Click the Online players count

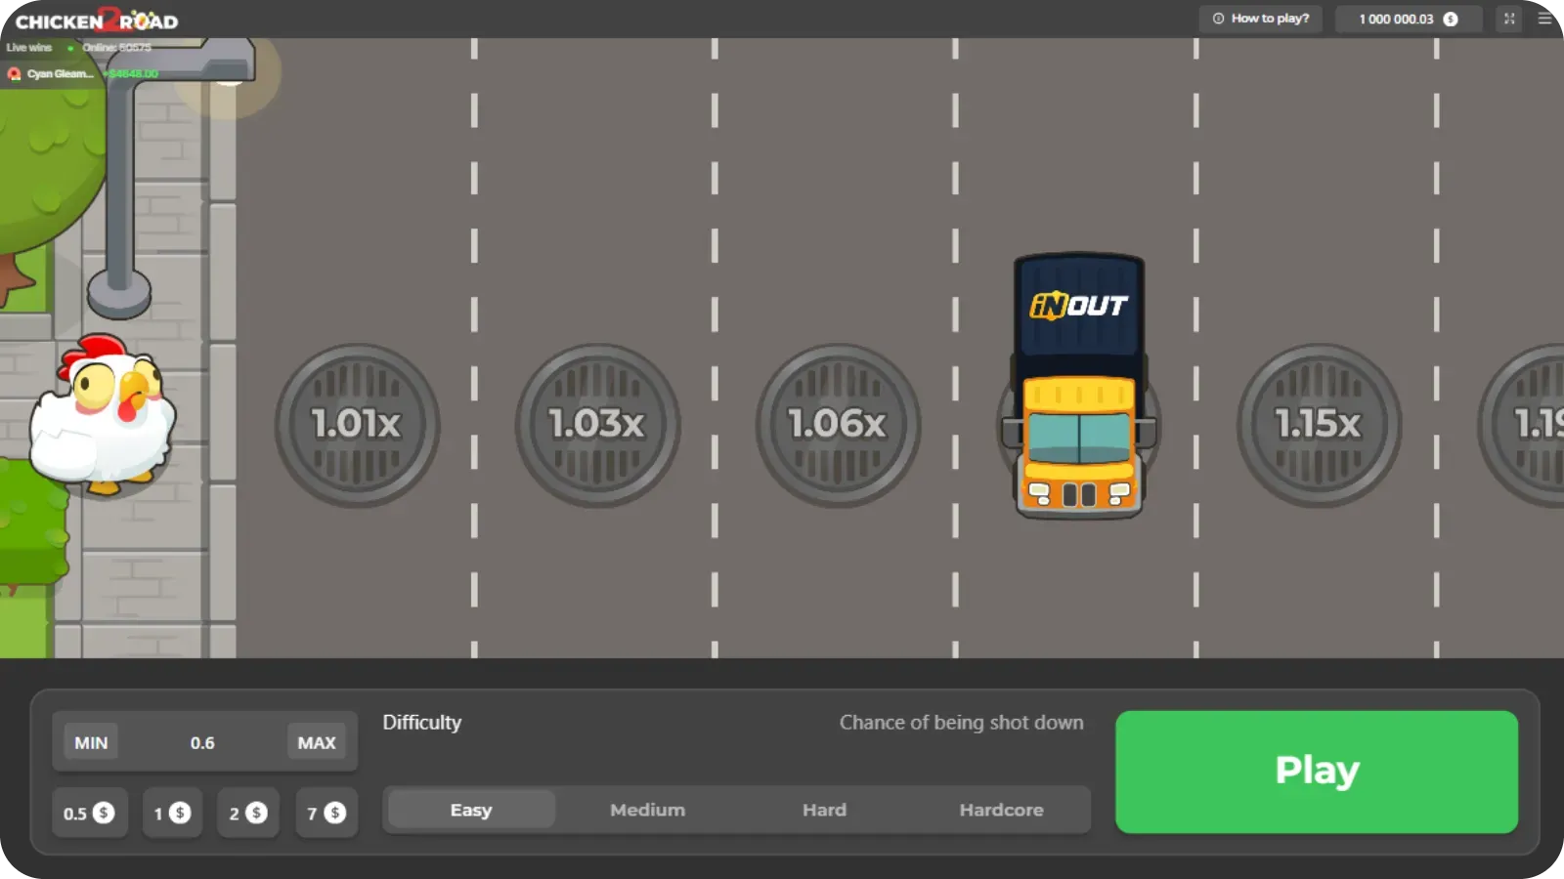[116, 48]
